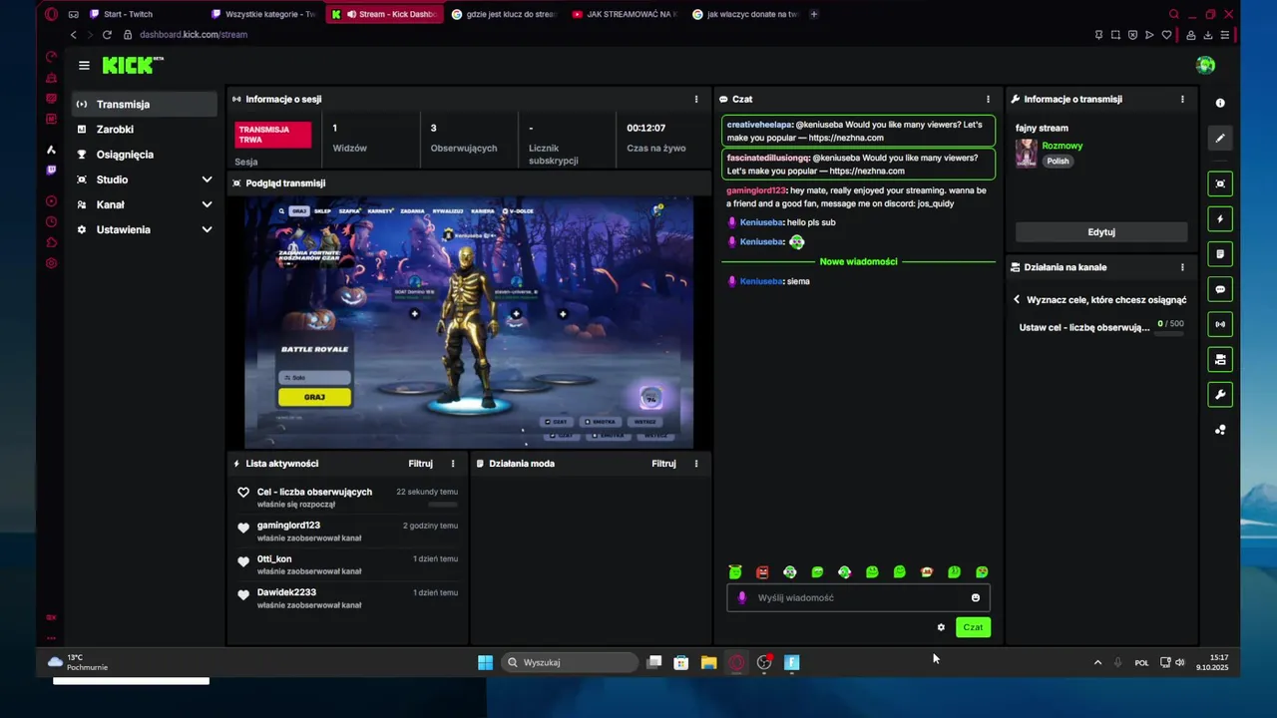Insert the angel halo emote

735,572
